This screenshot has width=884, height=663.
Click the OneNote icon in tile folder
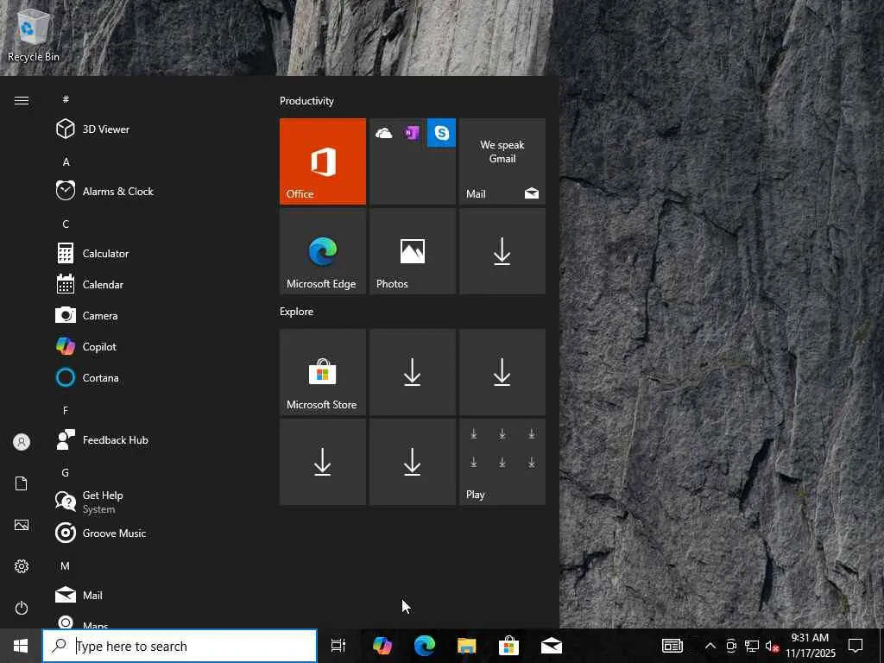tap(412, 133)
